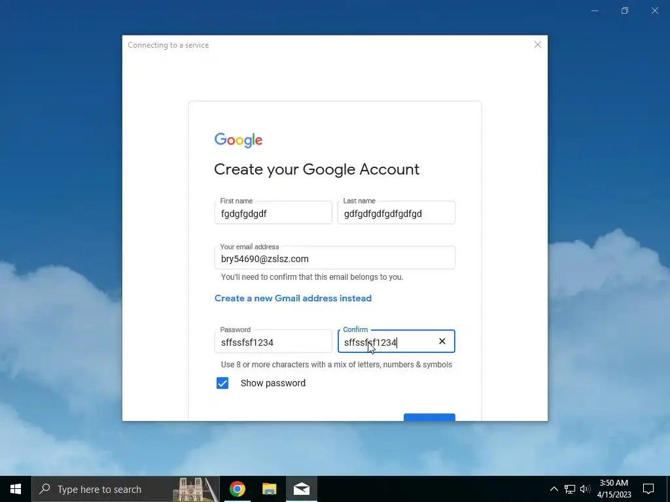670x502 pixels.
Task: Click Create a new Gmail address instead
Action: tap(293, 298)
